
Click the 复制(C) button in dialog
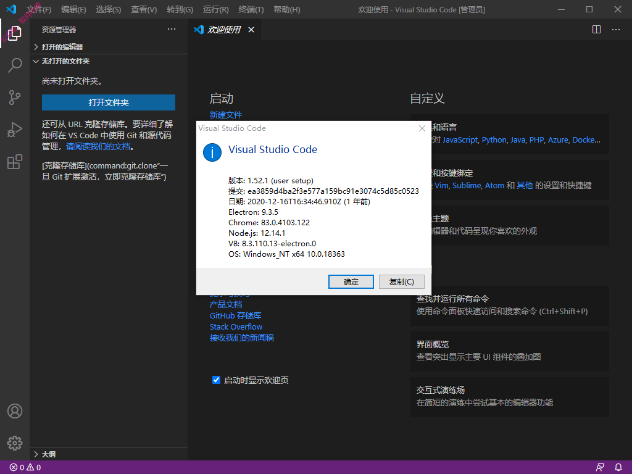point(401,281)
